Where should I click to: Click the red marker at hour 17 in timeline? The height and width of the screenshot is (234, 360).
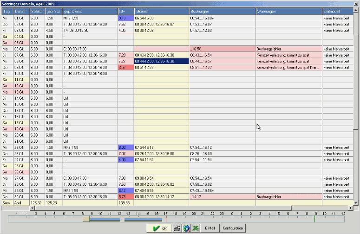166,219
